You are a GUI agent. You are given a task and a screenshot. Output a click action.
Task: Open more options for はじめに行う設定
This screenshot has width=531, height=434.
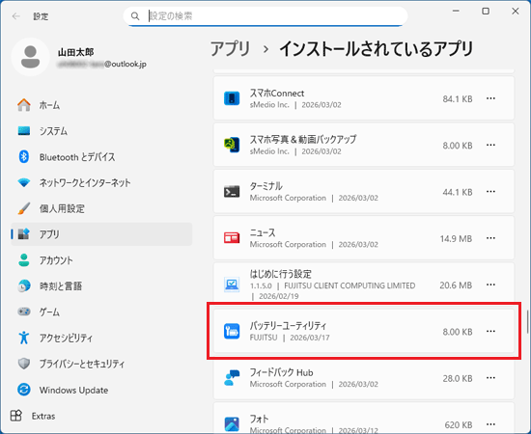[490, 285]
